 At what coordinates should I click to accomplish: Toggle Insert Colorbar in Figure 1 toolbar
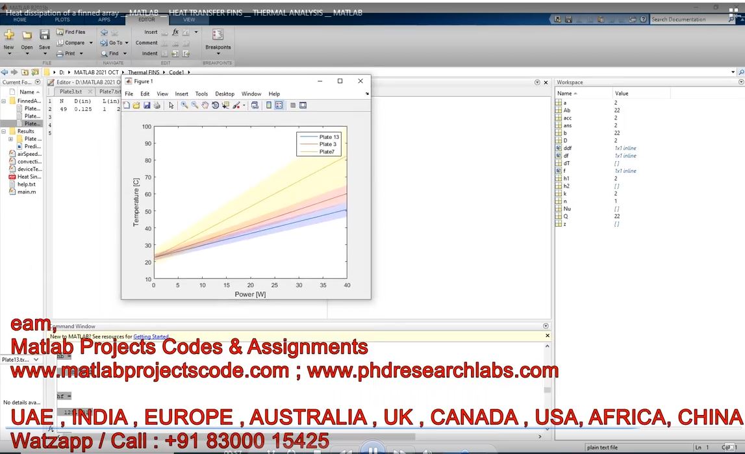click(269, 105)
